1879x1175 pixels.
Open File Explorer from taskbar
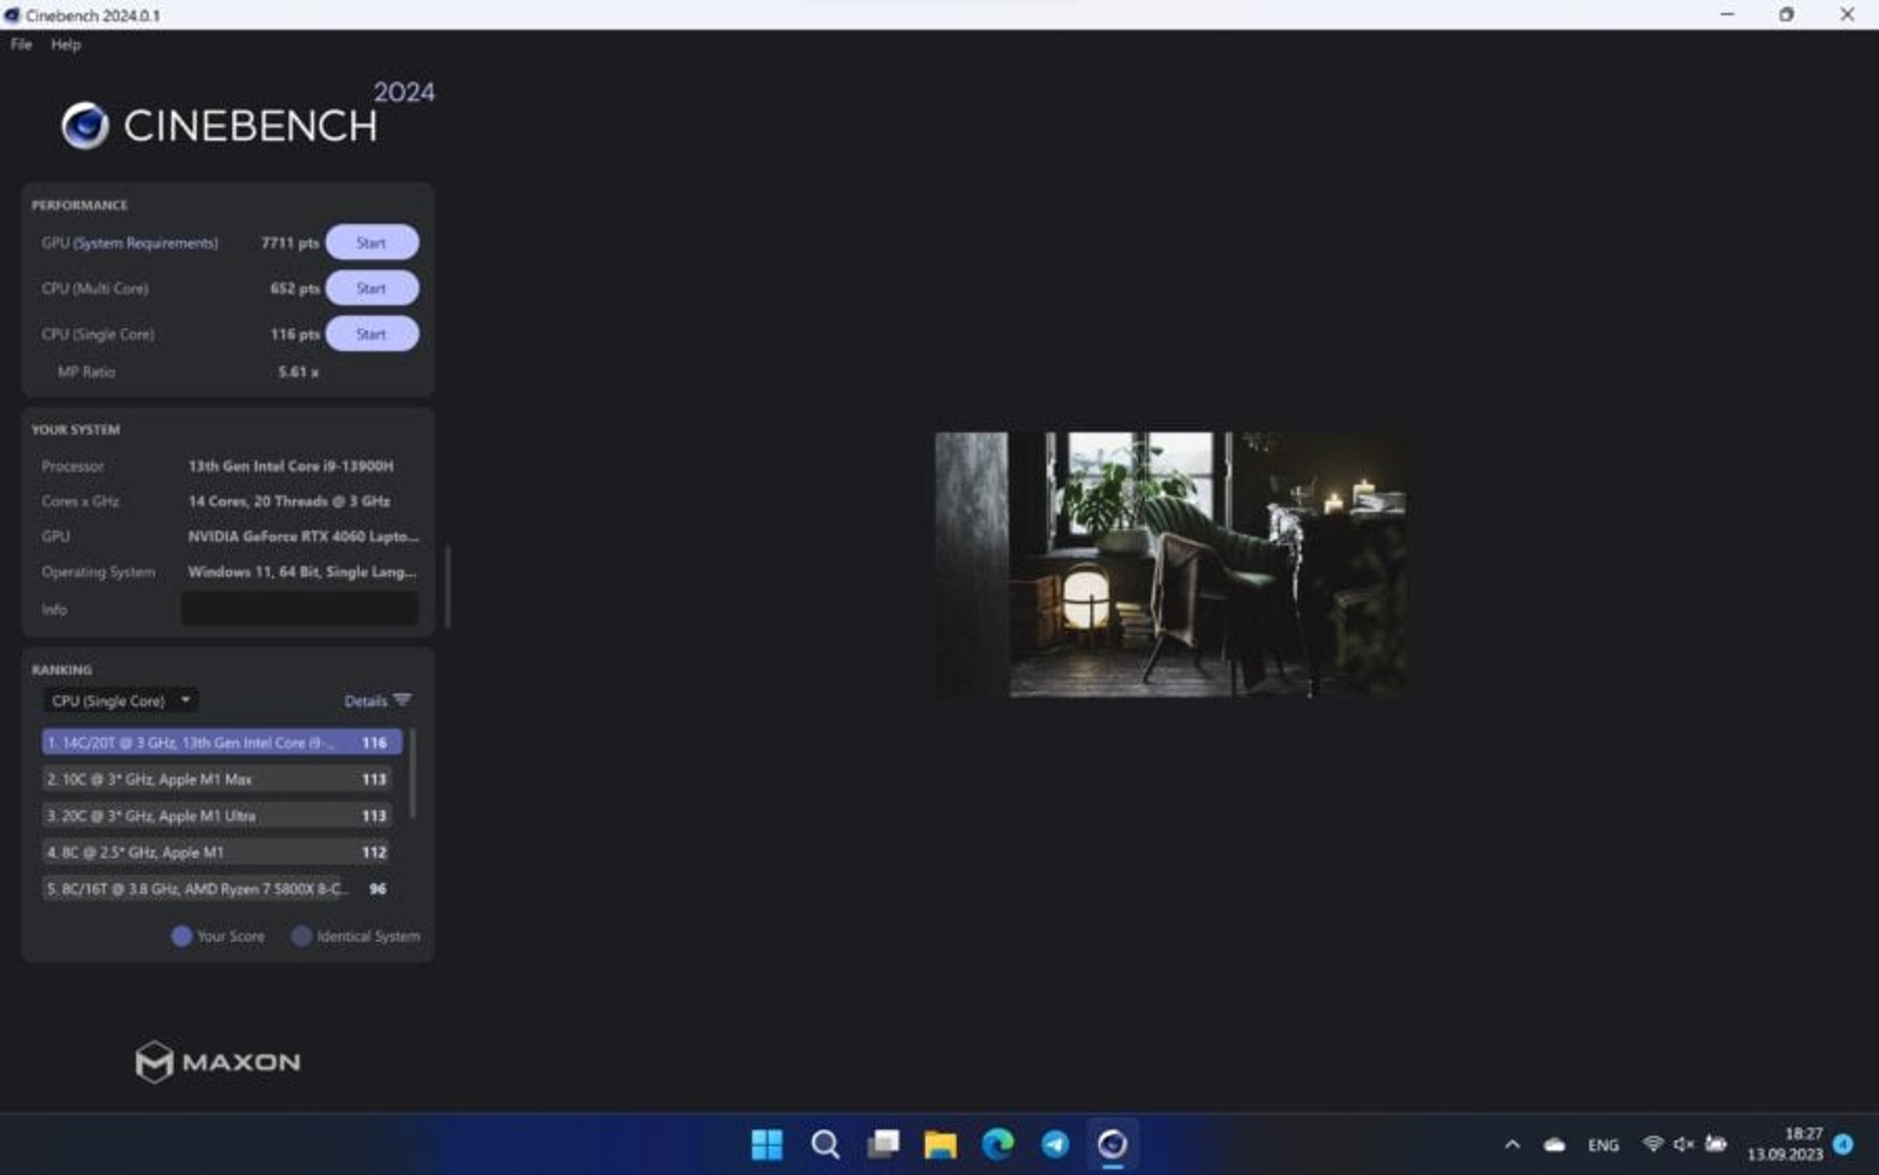(x=940, y=1144)
